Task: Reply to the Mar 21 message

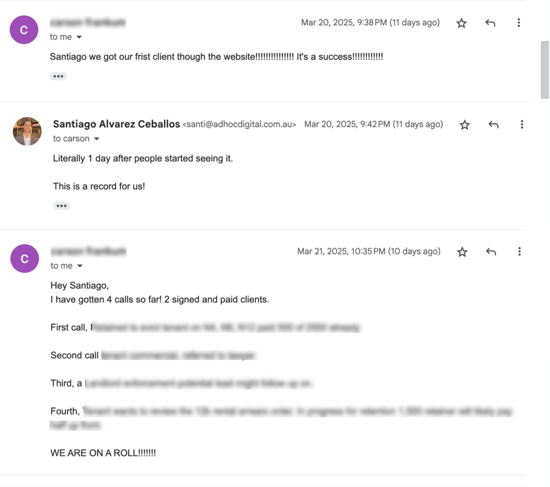Action: click(491, 252)
